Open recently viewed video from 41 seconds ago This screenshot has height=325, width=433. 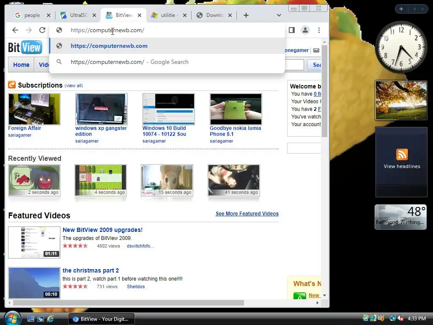click(x=234, y=180)
